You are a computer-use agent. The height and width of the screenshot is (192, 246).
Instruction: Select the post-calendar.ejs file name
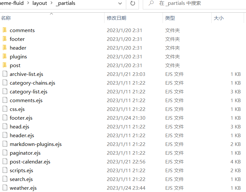[x=30, y=162]
